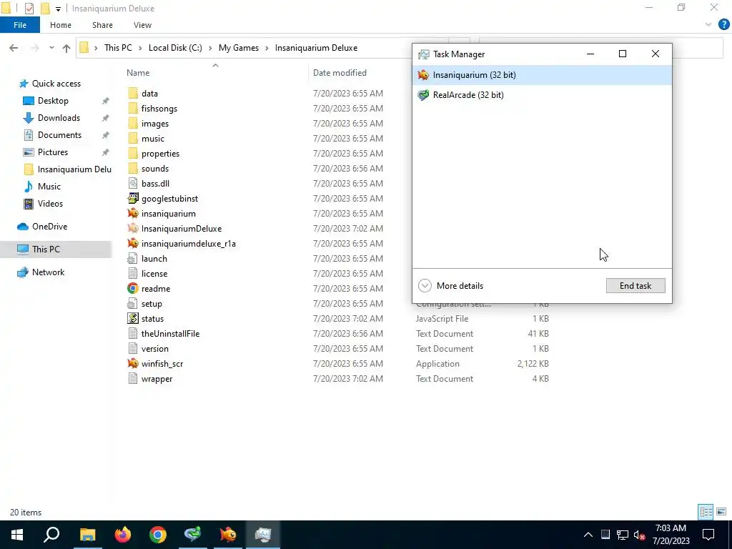
Task: Expand More details in Task Manager
Action: 450,286
